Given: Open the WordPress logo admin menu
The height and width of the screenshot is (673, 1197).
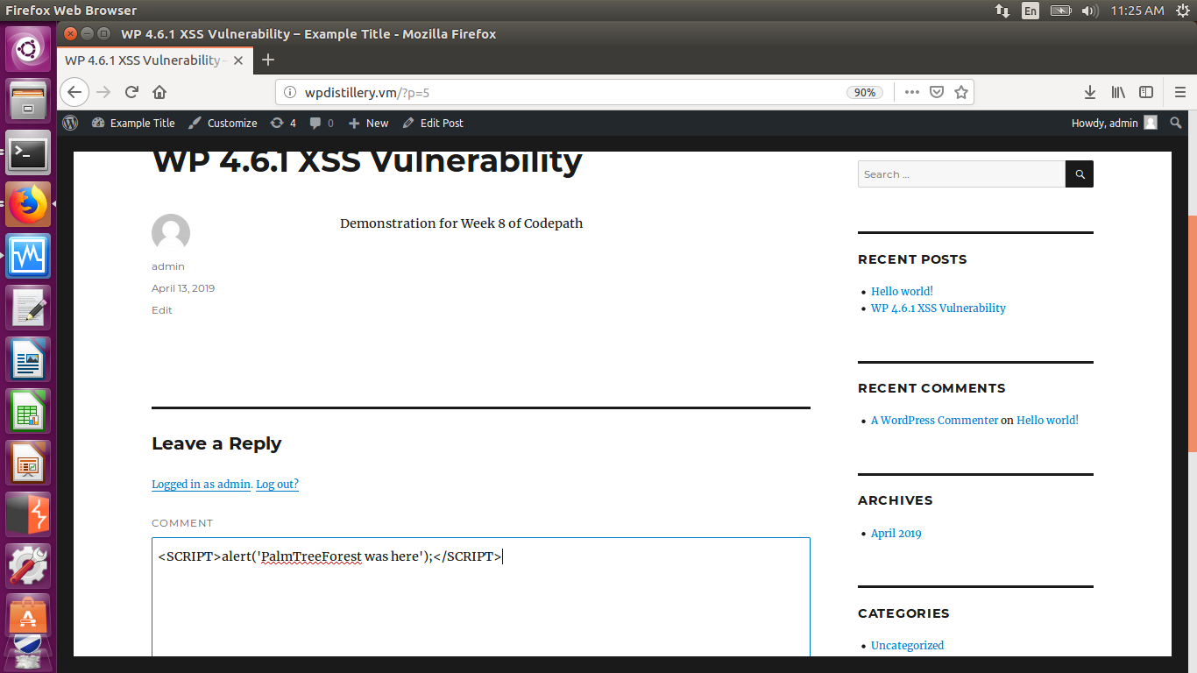Looking at the screenshot, I should [x=70, y=124].
